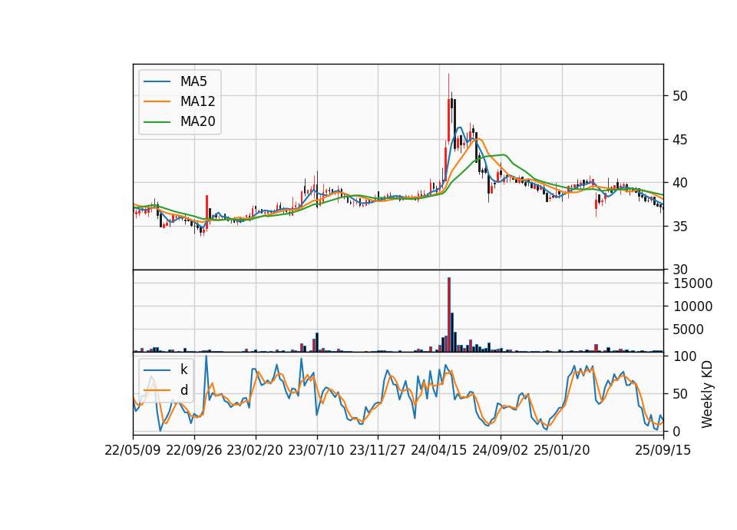Click the volume axis value 15000

pyautogui.click(x=692, y=283)
